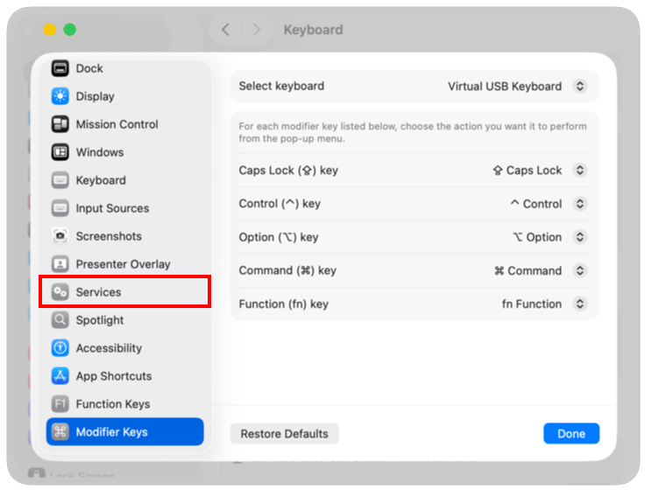Open Mission Control icon in sidebar

pos(60,124)
